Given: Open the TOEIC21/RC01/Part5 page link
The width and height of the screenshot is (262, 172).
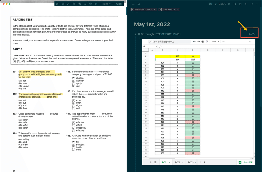Looking at the screenshot, I should pyautogui.click(x=168, y=34).
